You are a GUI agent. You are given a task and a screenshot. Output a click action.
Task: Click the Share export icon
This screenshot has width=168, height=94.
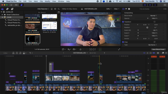click(165, 5)
